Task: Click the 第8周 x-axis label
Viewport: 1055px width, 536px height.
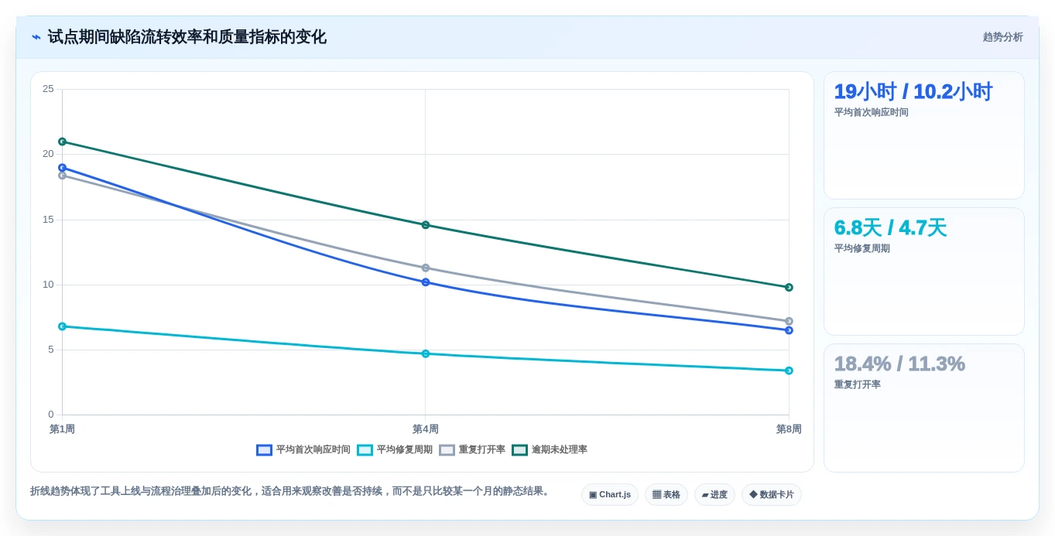Action: [789, 429]
